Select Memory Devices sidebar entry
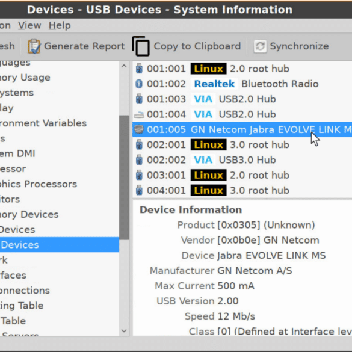 tap(29, 214)
